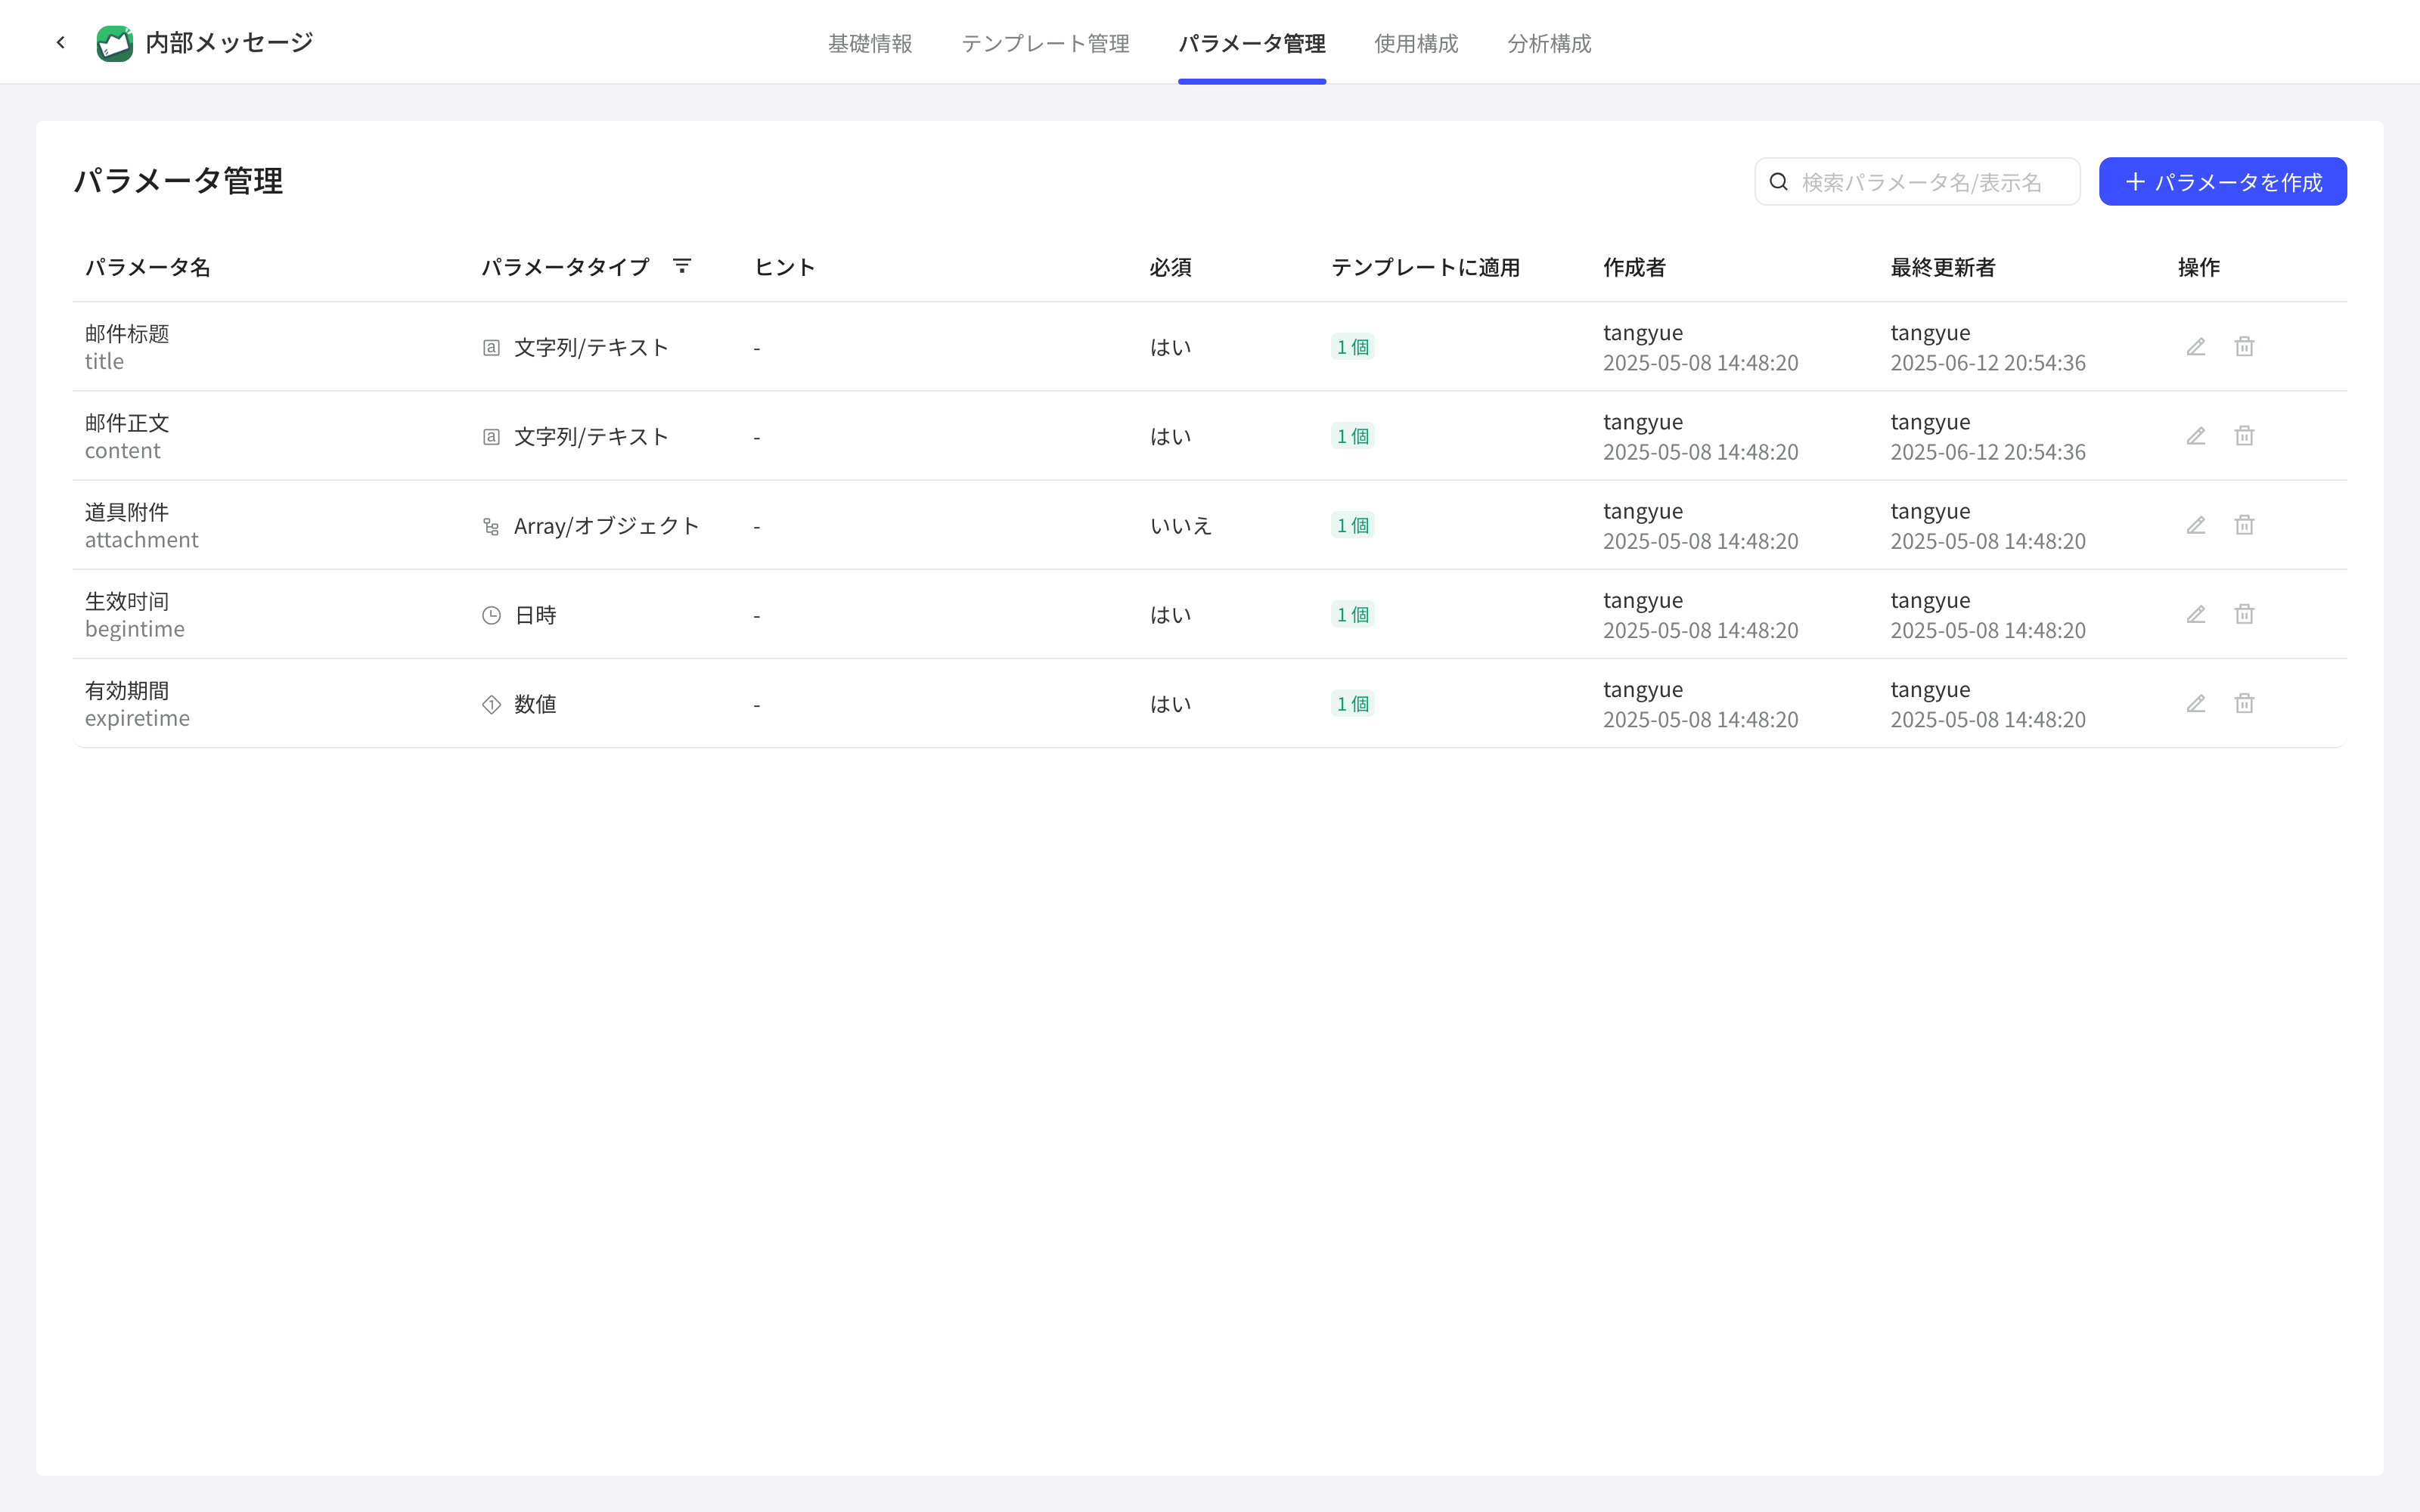Click the 1個 badge in the content row
This screenshot has height=1512, width=2420.
click(x=1352, y=436)
